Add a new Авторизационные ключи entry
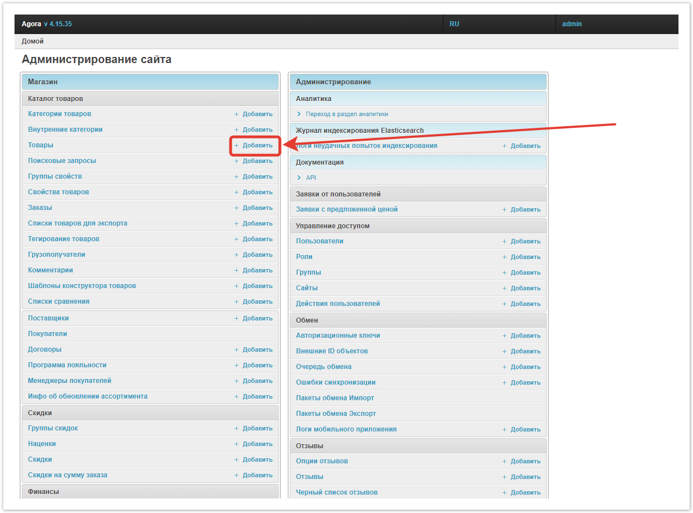693x513 pixels. (x=525, y=335)
